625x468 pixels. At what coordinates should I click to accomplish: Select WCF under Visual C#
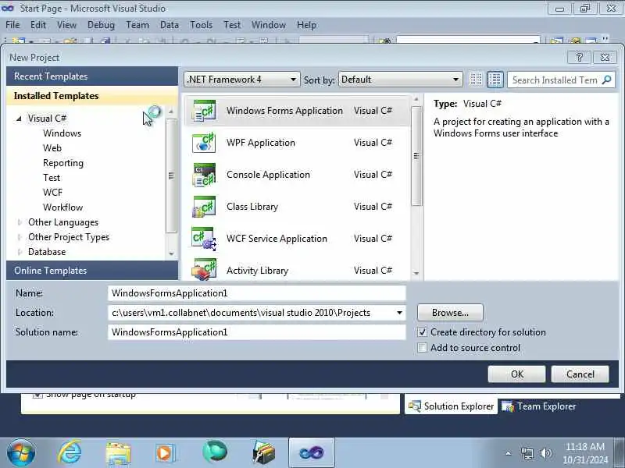pyautogui.click(x=52, y=193)
